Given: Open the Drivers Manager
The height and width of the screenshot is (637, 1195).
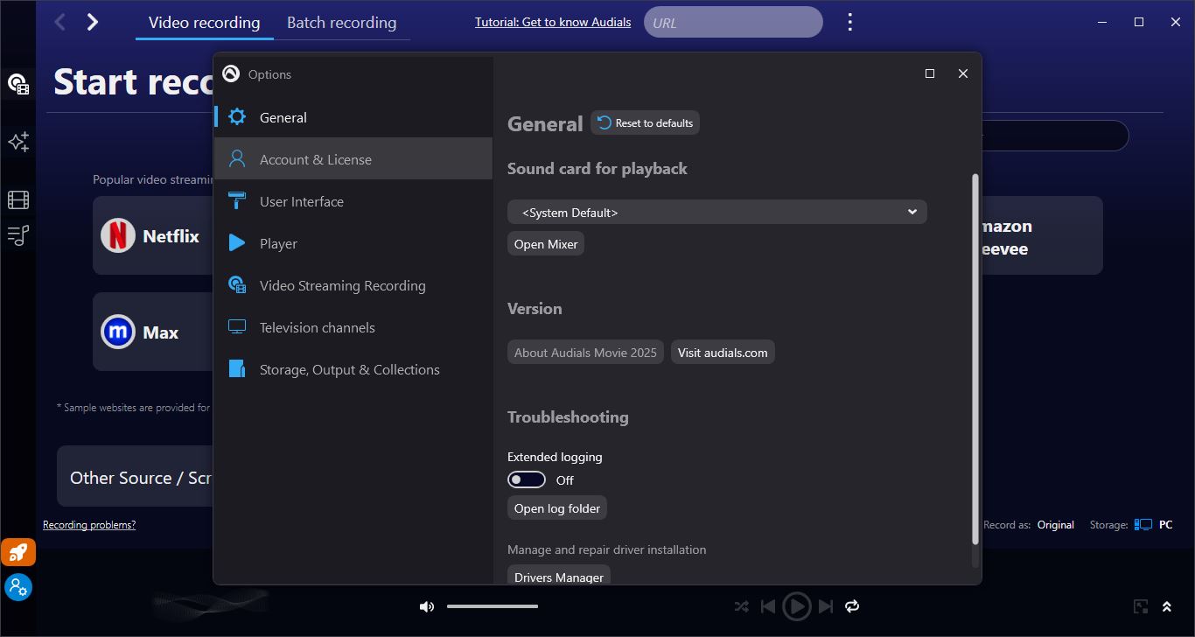Looking at the screenshot, I should (559, 577).
